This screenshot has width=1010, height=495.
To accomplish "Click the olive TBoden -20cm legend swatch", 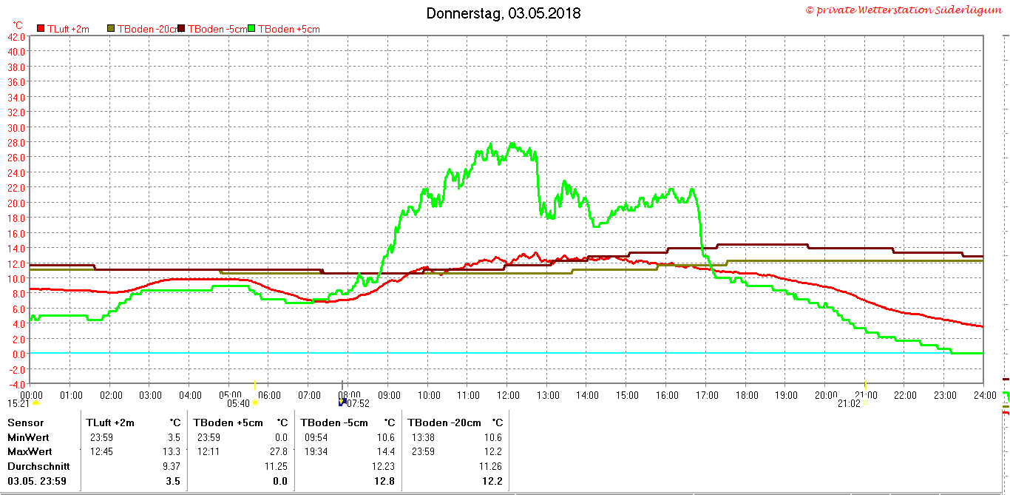I will click(112, 28).
